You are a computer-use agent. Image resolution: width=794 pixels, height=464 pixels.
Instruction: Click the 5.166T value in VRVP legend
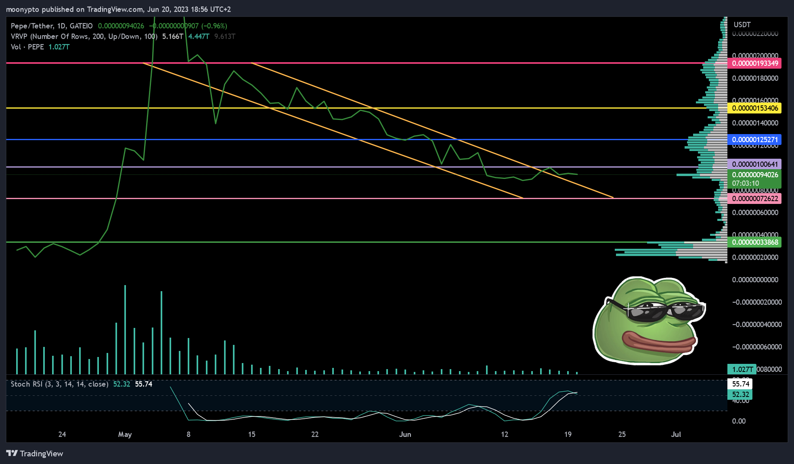(173, 36)
